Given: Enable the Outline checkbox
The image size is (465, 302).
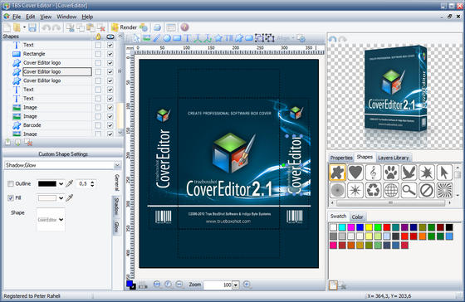Looking at the screenshot, I should [x=11, y=183].
